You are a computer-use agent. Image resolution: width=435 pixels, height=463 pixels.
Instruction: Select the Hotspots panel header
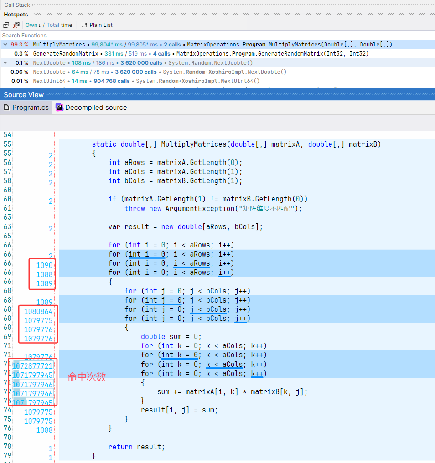[x=16, y=15]
